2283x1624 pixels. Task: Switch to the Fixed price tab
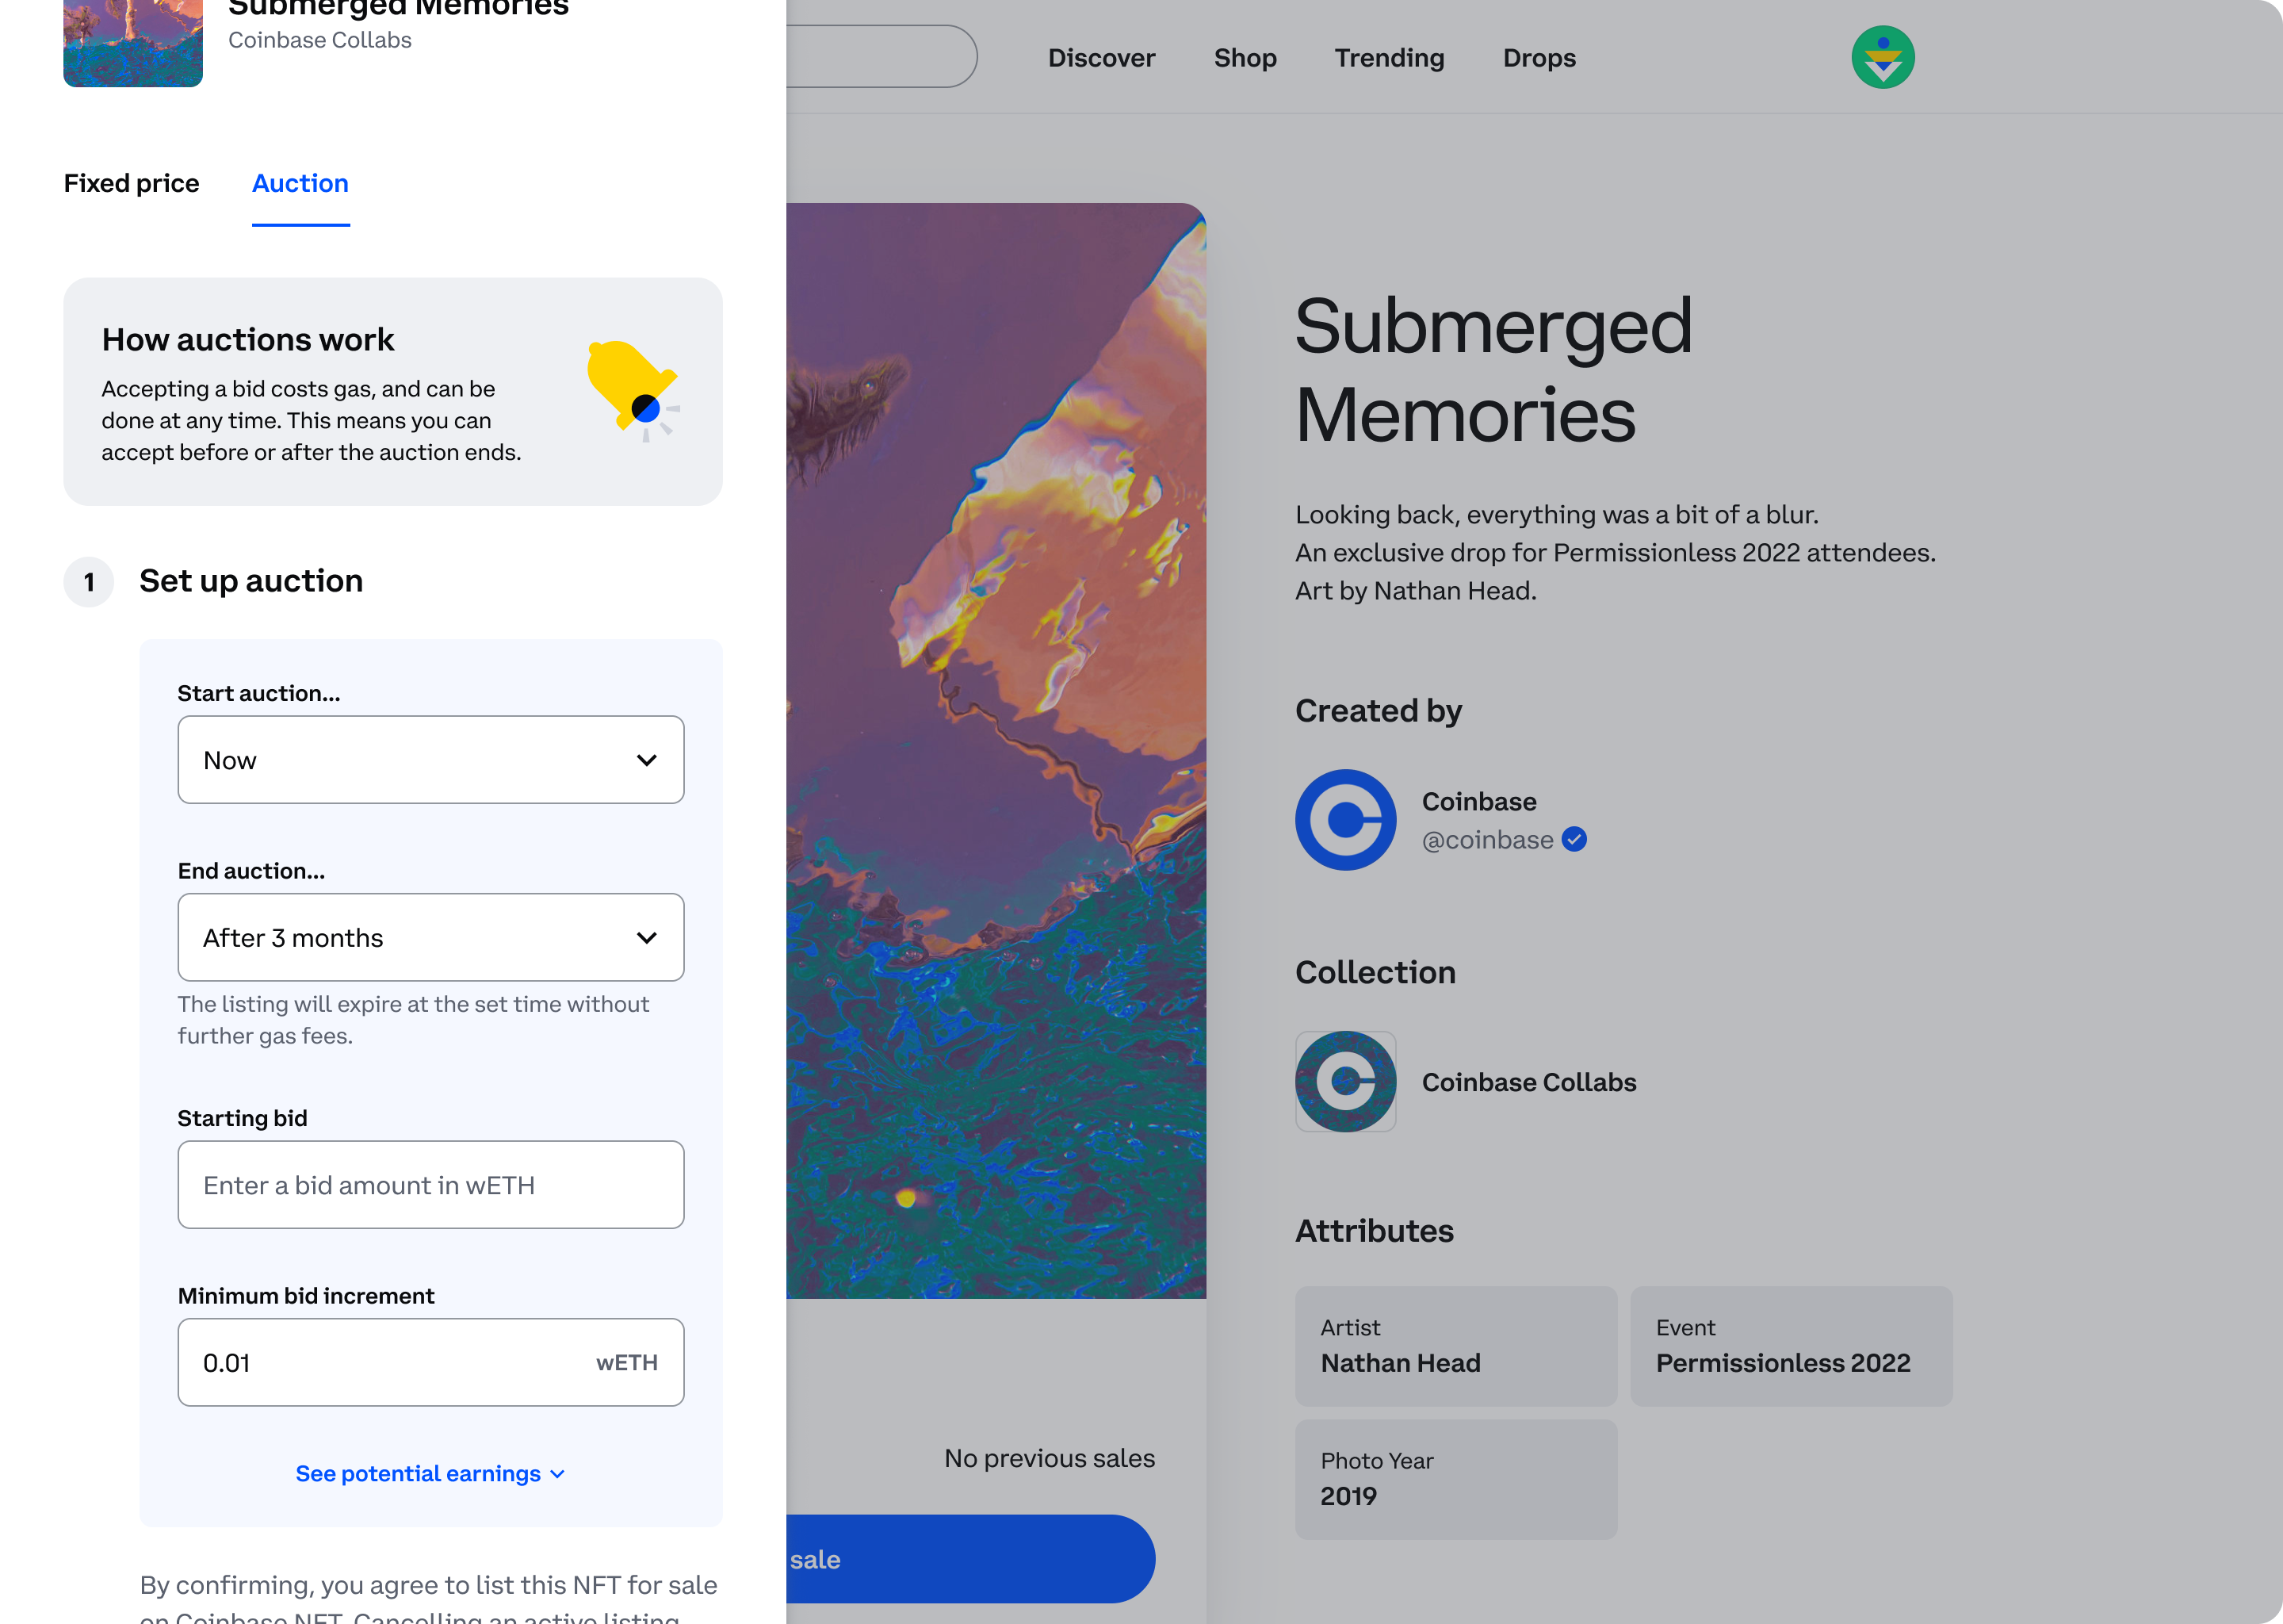pos(131,184)
